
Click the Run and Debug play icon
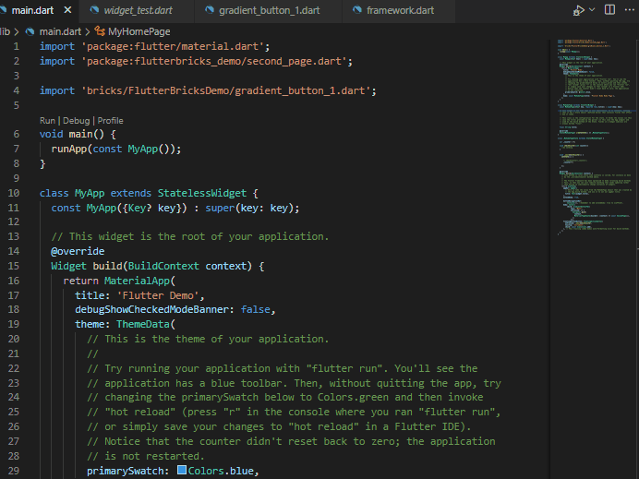pyautogui.click(x=579, y=10)
